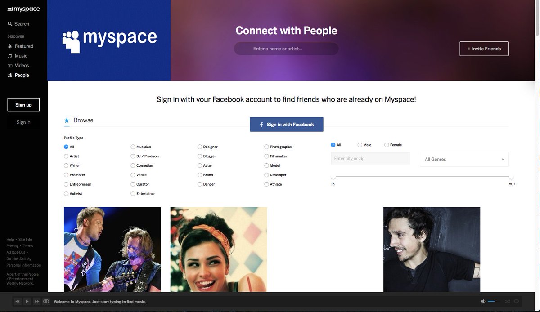The height and width of the screenshot is (312, 540).
Task: Mute the player volume speaker icon
Action: [483, 301]
